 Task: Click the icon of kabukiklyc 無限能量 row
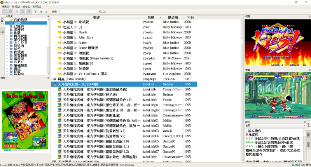click(59, 157)
